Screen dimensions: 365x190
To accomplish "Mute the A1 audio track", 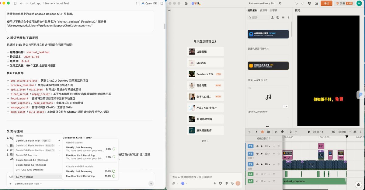I will pyautogui.click(x=257, y=174).
